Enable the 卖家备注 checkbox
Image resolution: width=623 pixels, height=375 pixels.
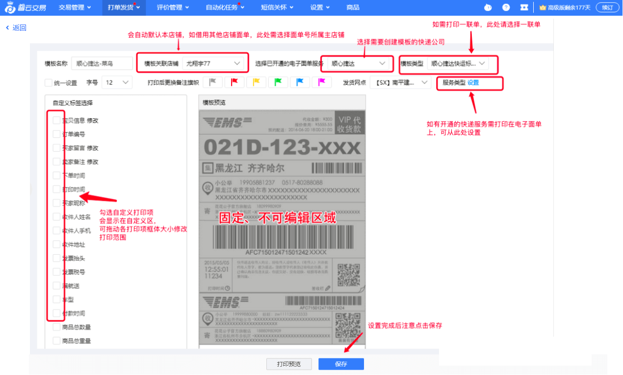(x=56, y=161)
